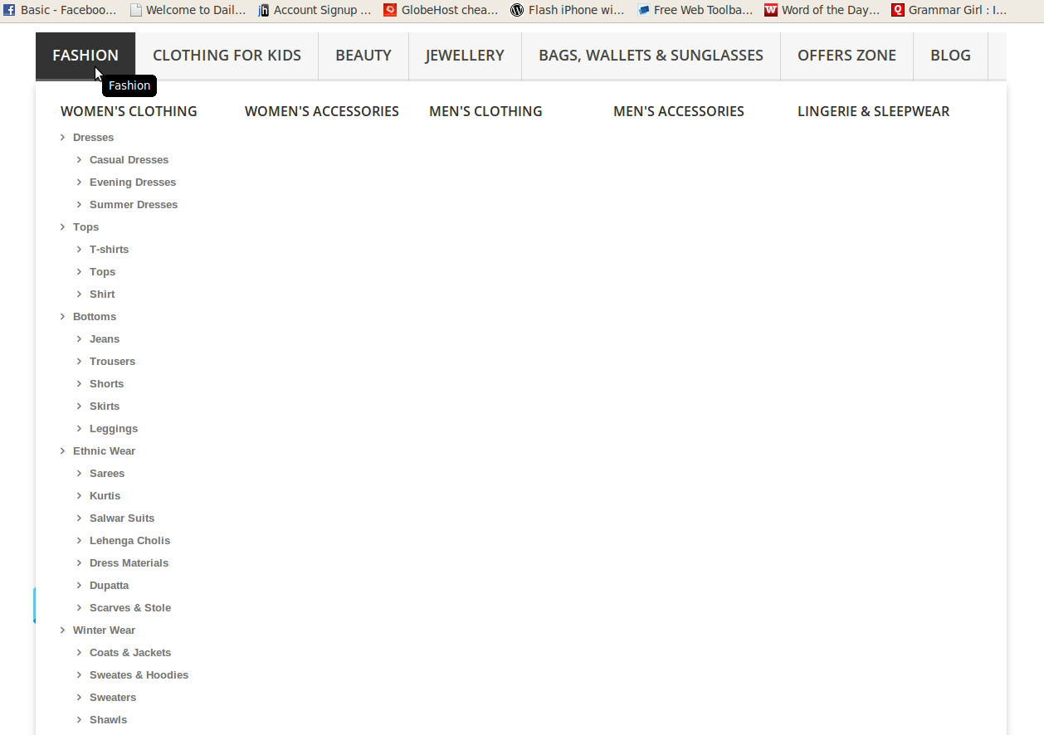
Task: Select Sweaters under Winter Wear
Action: (113, 698)
